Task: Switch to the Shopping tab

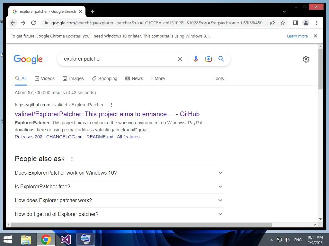Action: tap(104, 79)
